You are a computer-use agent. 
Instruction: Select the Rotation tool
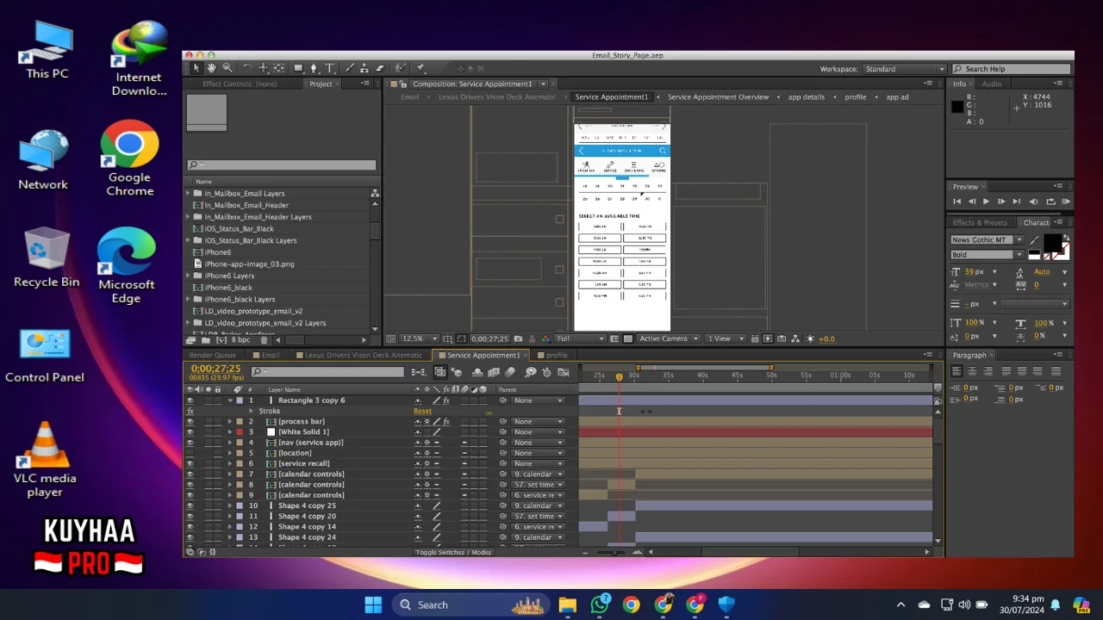point(247,68)
